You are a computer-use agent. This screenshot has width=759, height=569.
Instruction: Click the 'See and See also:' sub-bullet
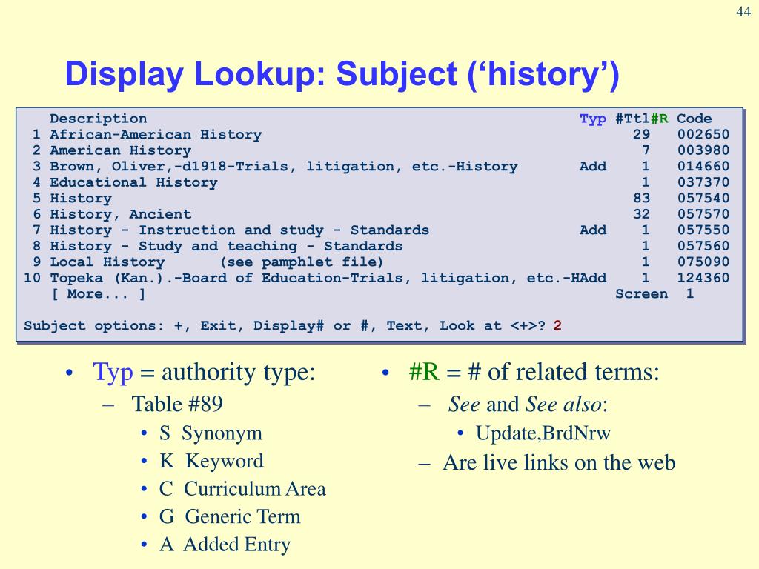tap(528, 404)
